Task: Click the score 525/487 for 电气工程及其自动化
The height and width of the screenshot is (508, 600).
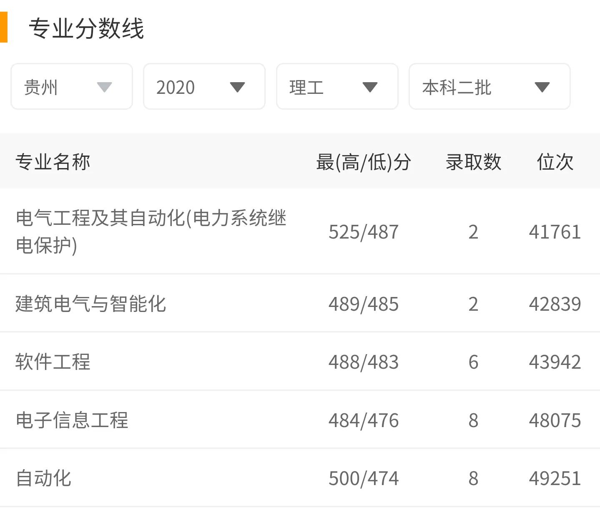Action: point(364,232)
